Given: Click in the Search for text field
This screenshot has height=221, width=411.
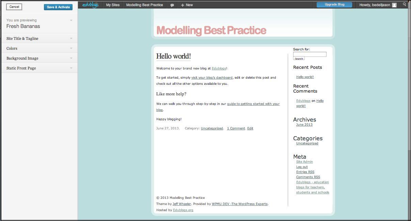Looking at the screenshot, I should (310, 54).
